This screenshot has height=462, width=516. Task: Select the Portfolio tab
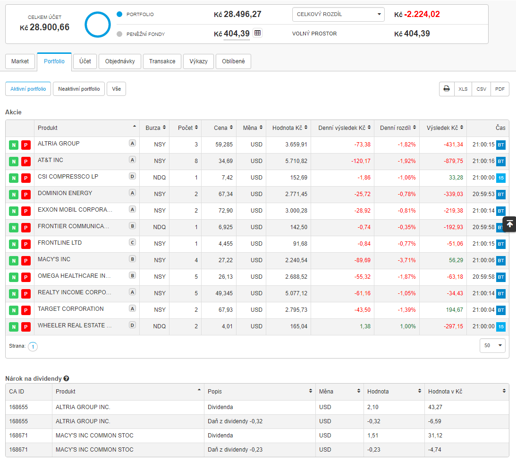pos(54,61)
